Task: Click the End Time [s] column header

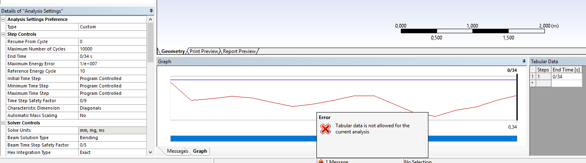Action: [x=566, y=70]
